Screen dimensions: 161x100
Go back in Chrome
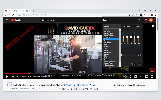pyautogui.click(x=6, y=15)
